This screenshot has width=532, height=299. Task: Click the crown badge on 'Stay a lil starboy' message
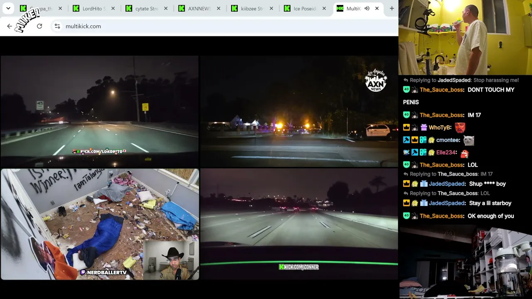tap(406, 203)
